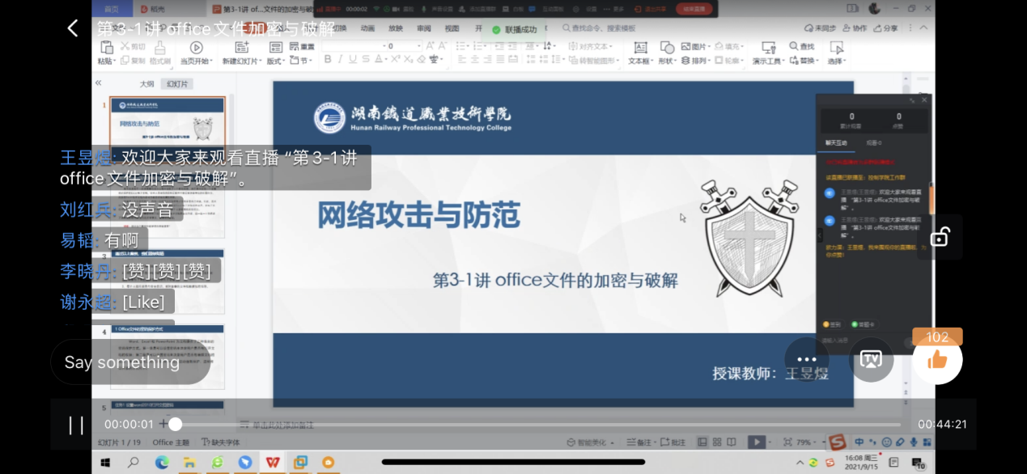
Task: Switch to slide sorter view icon
Action: [x=716, y=442]
